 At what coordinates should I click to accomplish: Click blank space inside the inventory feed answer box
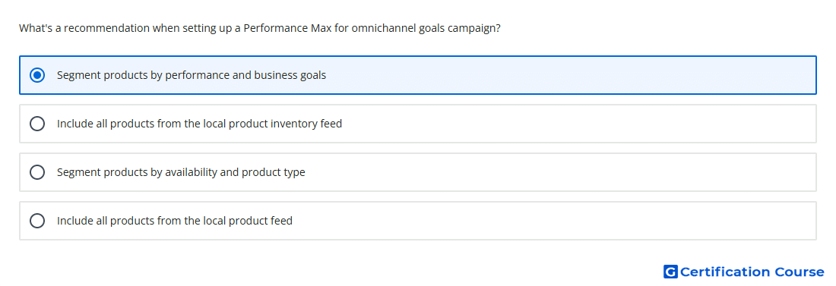tap(560, 124)
